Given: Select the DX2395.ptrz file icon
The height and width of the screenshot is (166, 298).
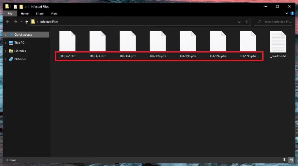Looking at the screenshot, I should pos(158,41).
